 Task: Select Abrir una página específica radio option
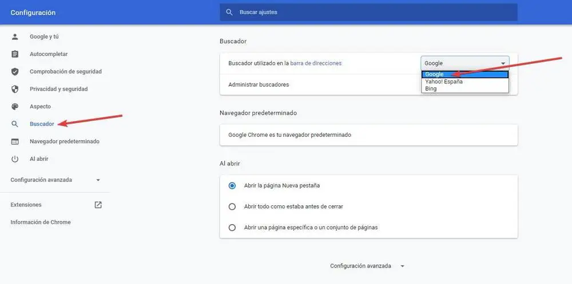232,227
